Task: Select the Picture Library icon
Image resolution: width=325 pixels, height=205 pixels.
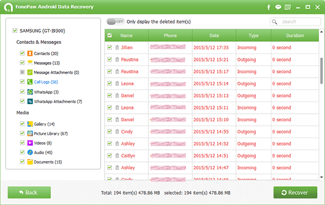Action: [30, 133]
